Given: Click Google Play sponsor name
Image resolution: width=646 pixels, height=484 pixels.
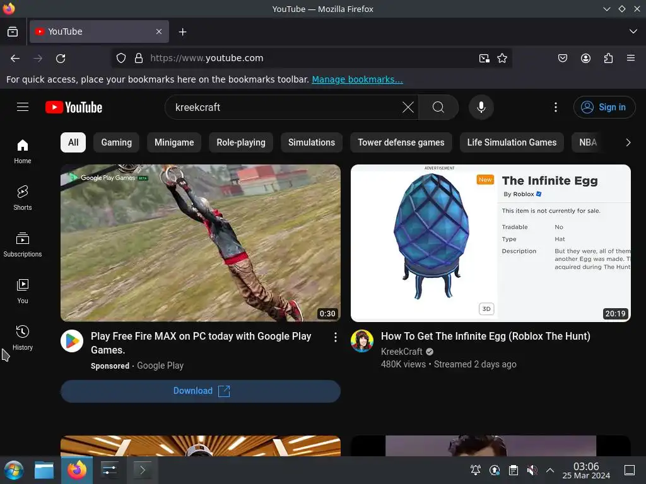Looking at the screenshot, I should (160, 366).
